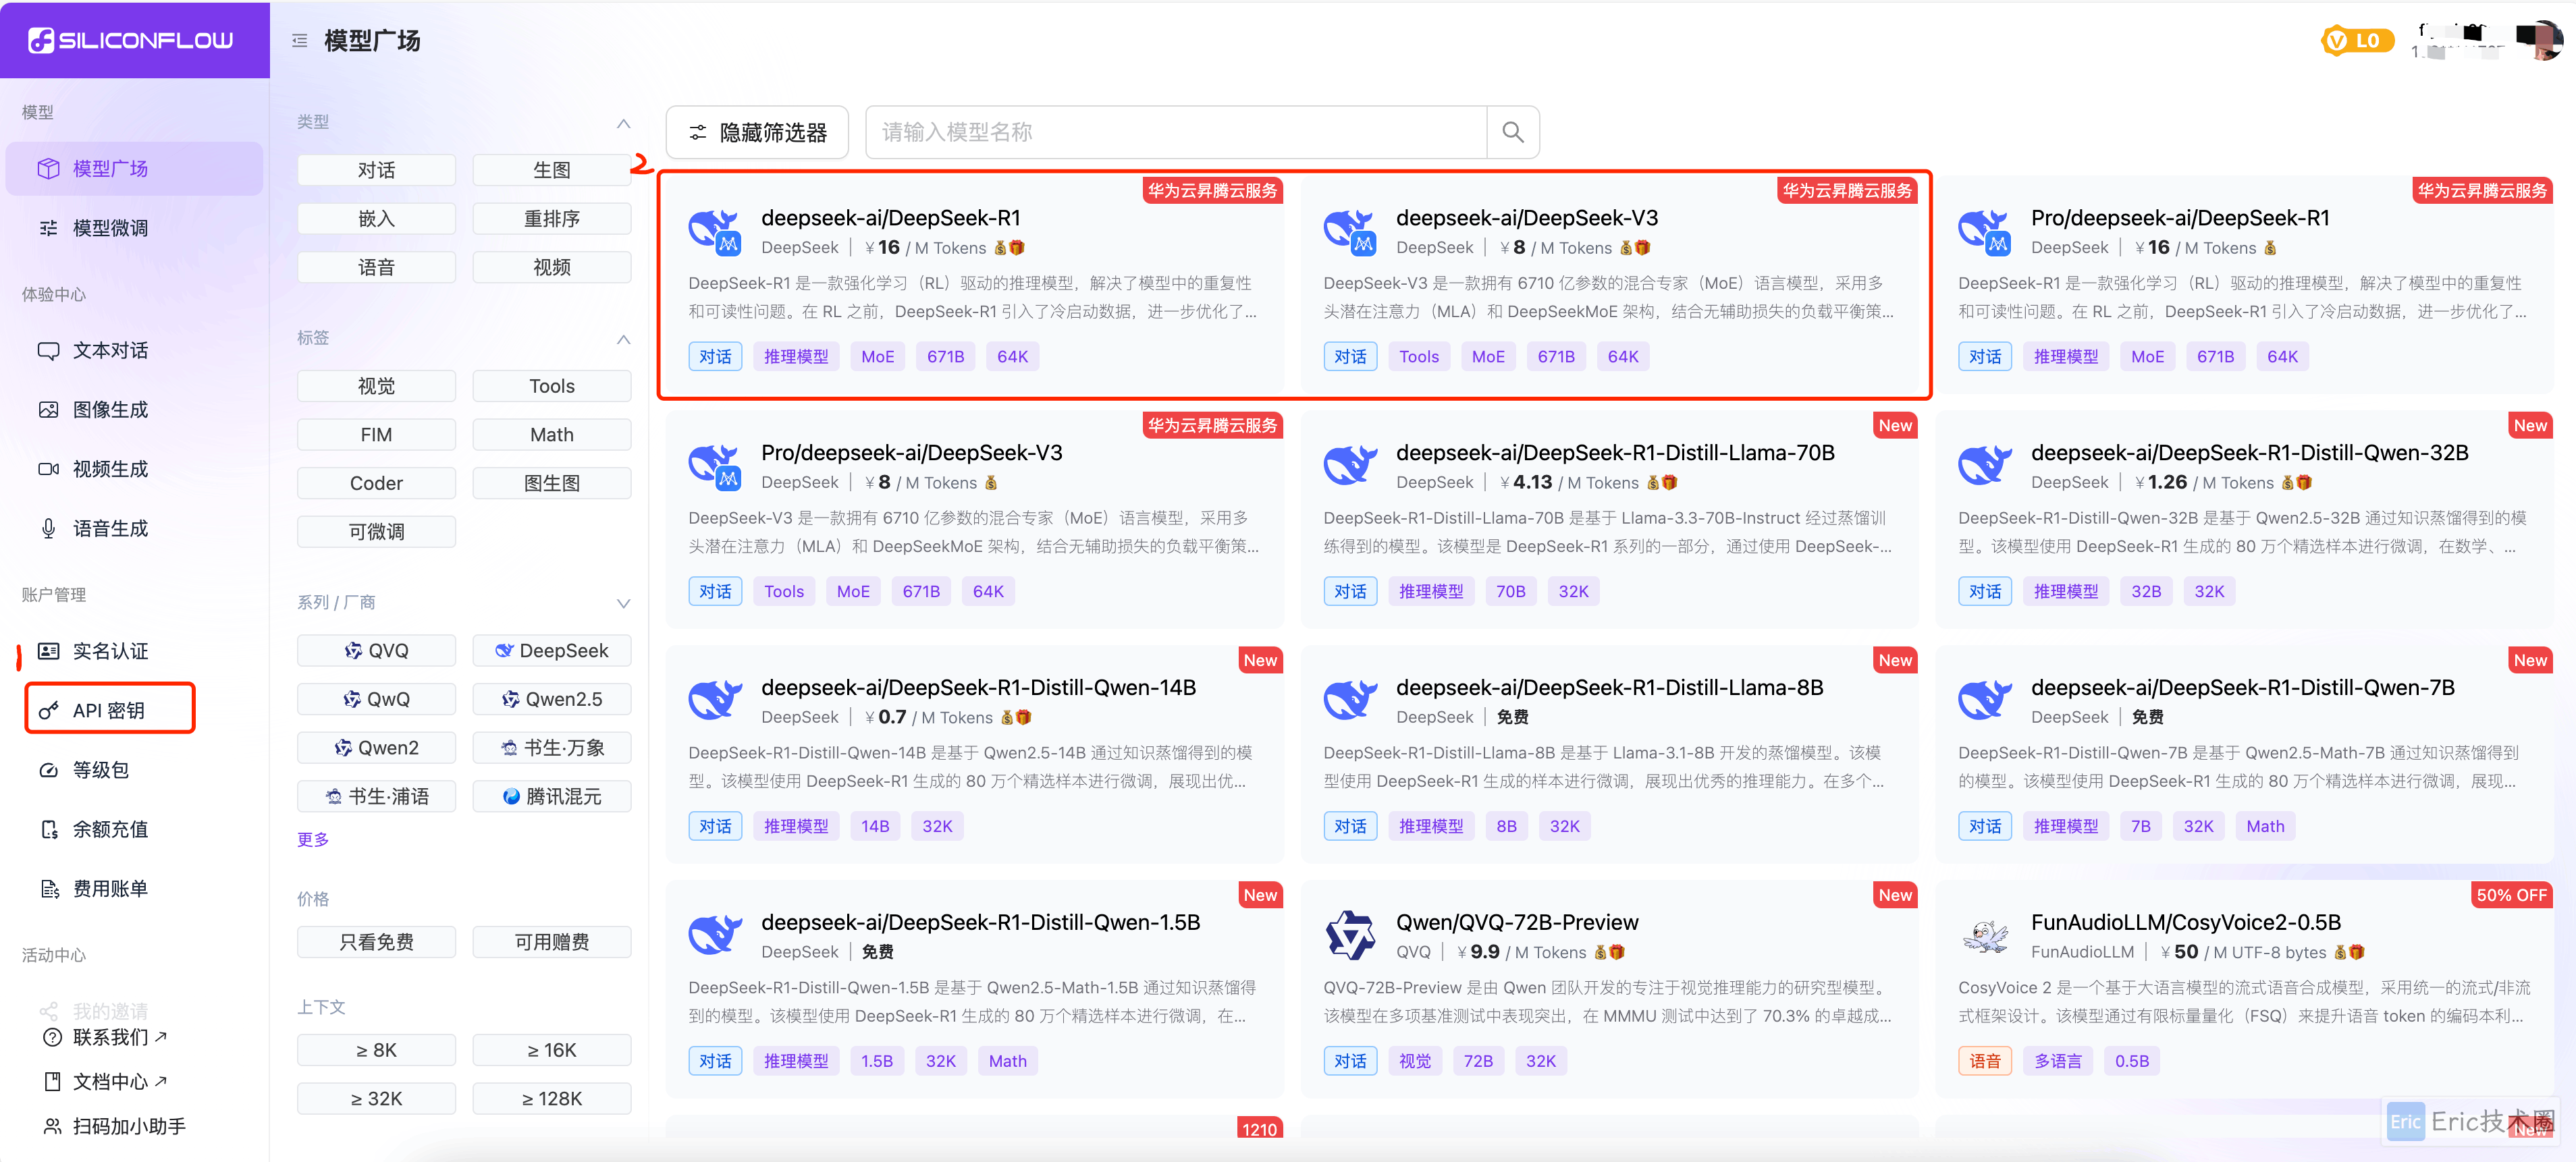Toggle the 嵌入 type filter
This screenshot has height=1162, width=2576.
tap(376, 218)
